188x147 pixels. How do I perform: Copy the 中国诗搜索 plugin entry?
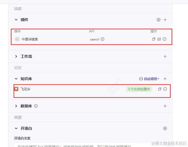153,39
